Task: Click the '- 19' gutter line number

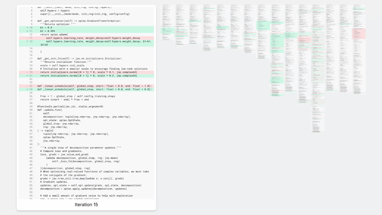Action: coord(30,72)
